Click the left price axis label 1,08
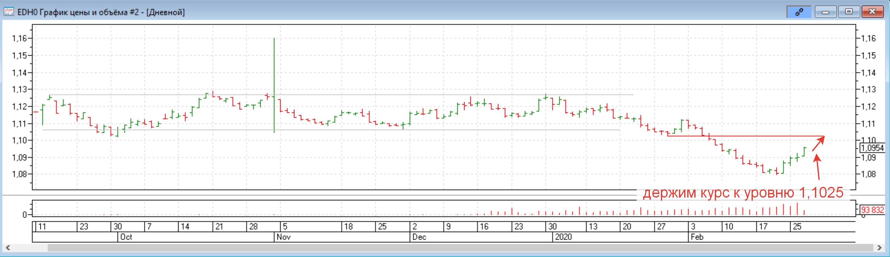 (x=19, y=174)
